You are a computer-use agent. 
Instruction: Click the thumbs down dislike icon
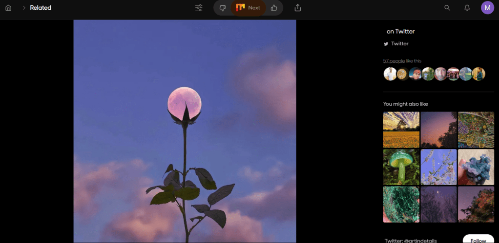pyautogui.click(x=223, y=8)
